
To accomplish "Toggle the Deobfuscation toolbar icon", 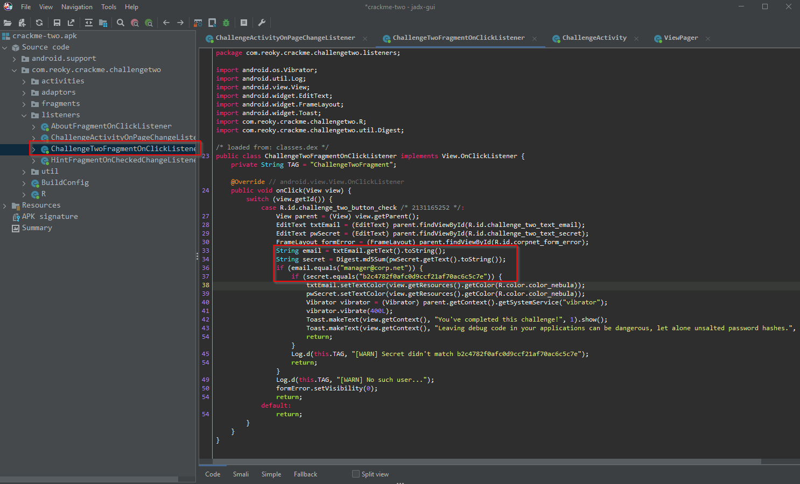I will 198,23.
